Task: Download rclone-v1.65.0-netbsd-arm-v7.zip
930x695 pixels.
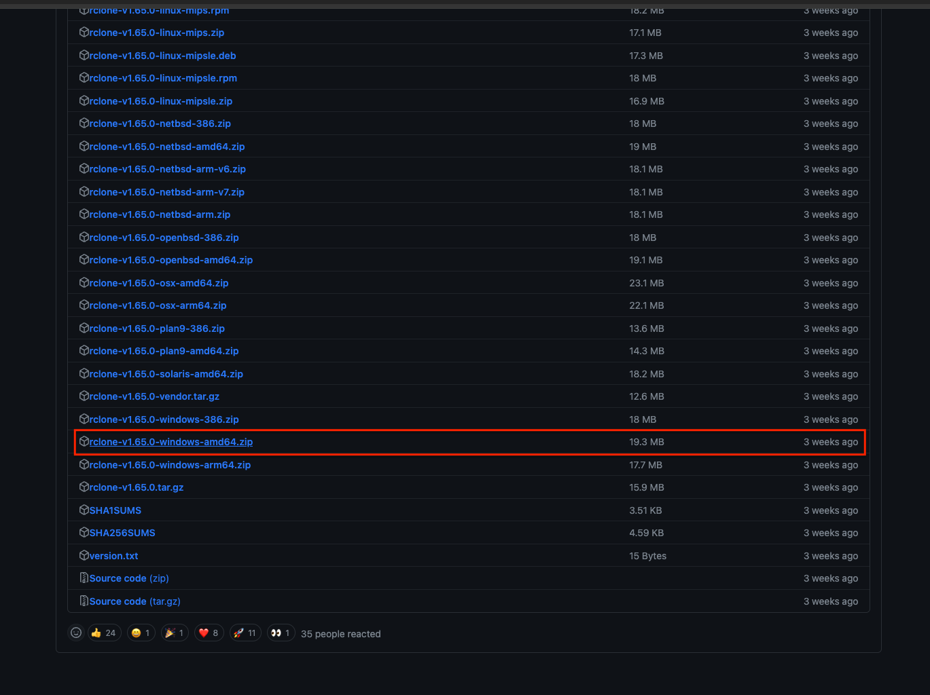Action: [x=166, y=192]
